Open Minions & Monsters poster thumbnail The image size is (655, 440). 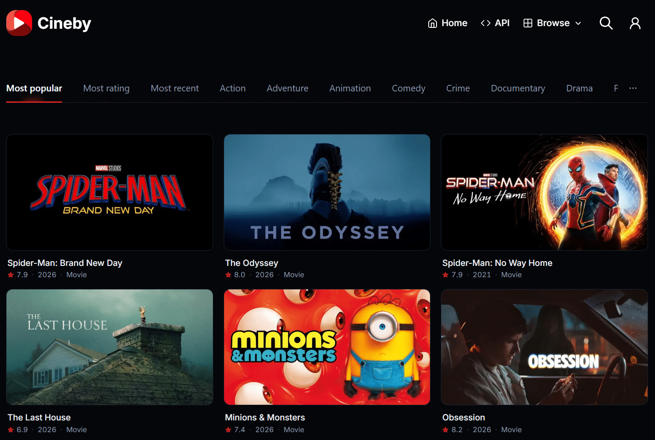click(327, 347)
